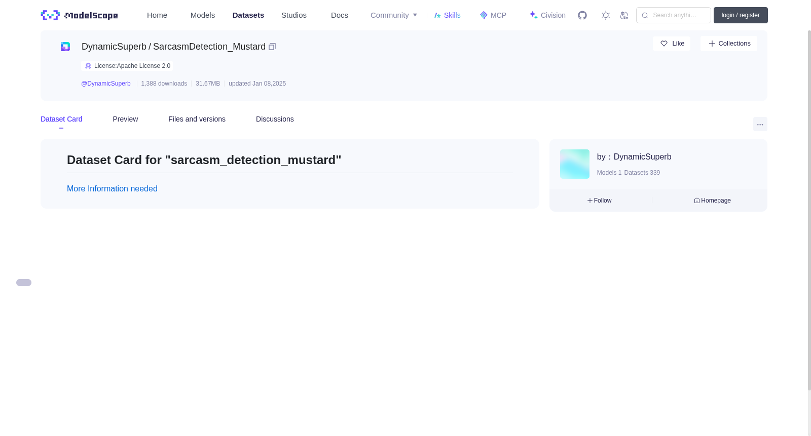Open the Models menu item
Screen dimensions: 811x436
pos(203,15)
